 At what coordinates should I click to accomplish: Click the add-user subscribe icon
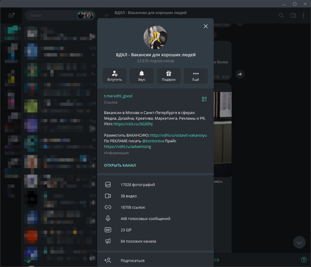tap(108, 260)
